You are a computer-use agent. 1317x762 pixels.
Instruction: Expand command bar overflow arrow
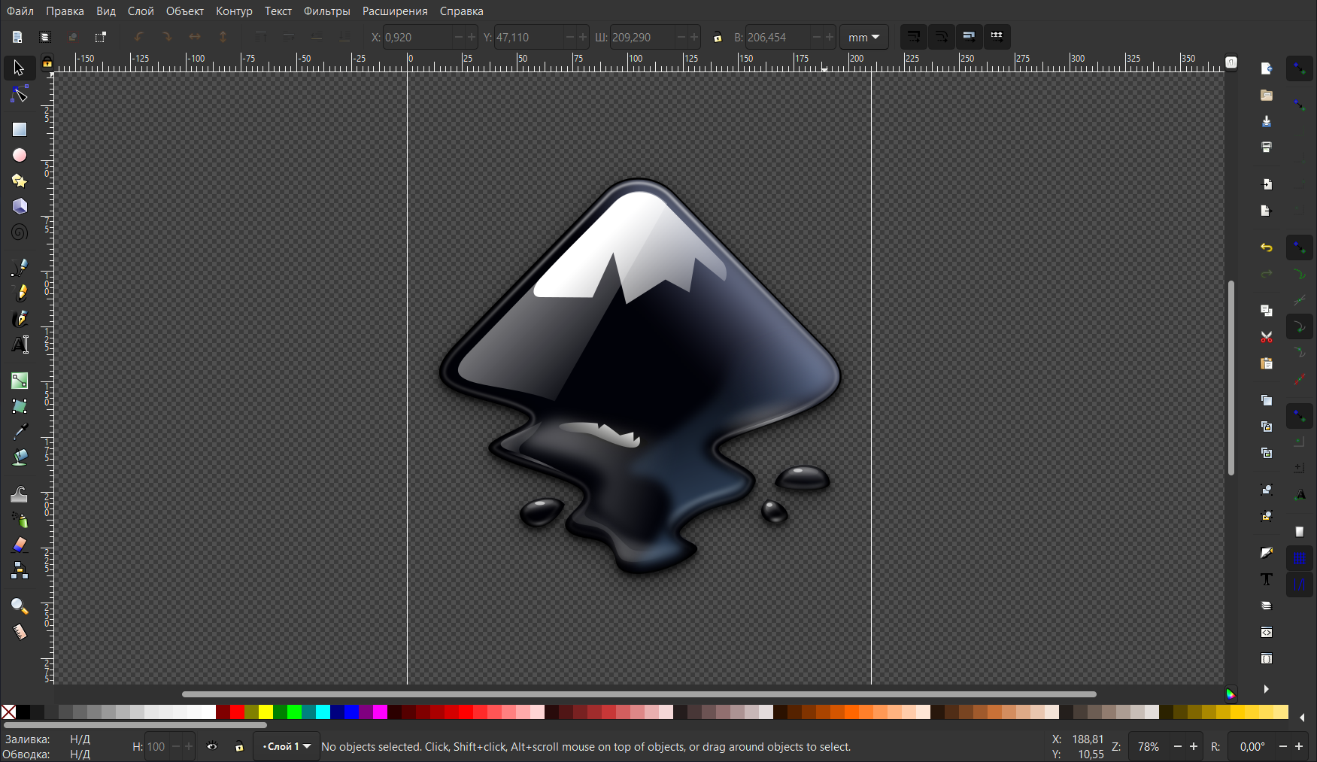tap(1267, 689)
